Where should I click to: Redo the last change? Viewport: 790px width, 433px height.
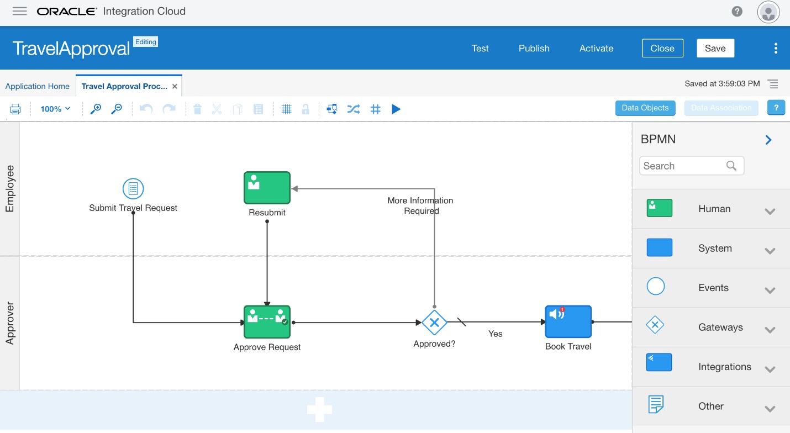click(x=168, y=109)
